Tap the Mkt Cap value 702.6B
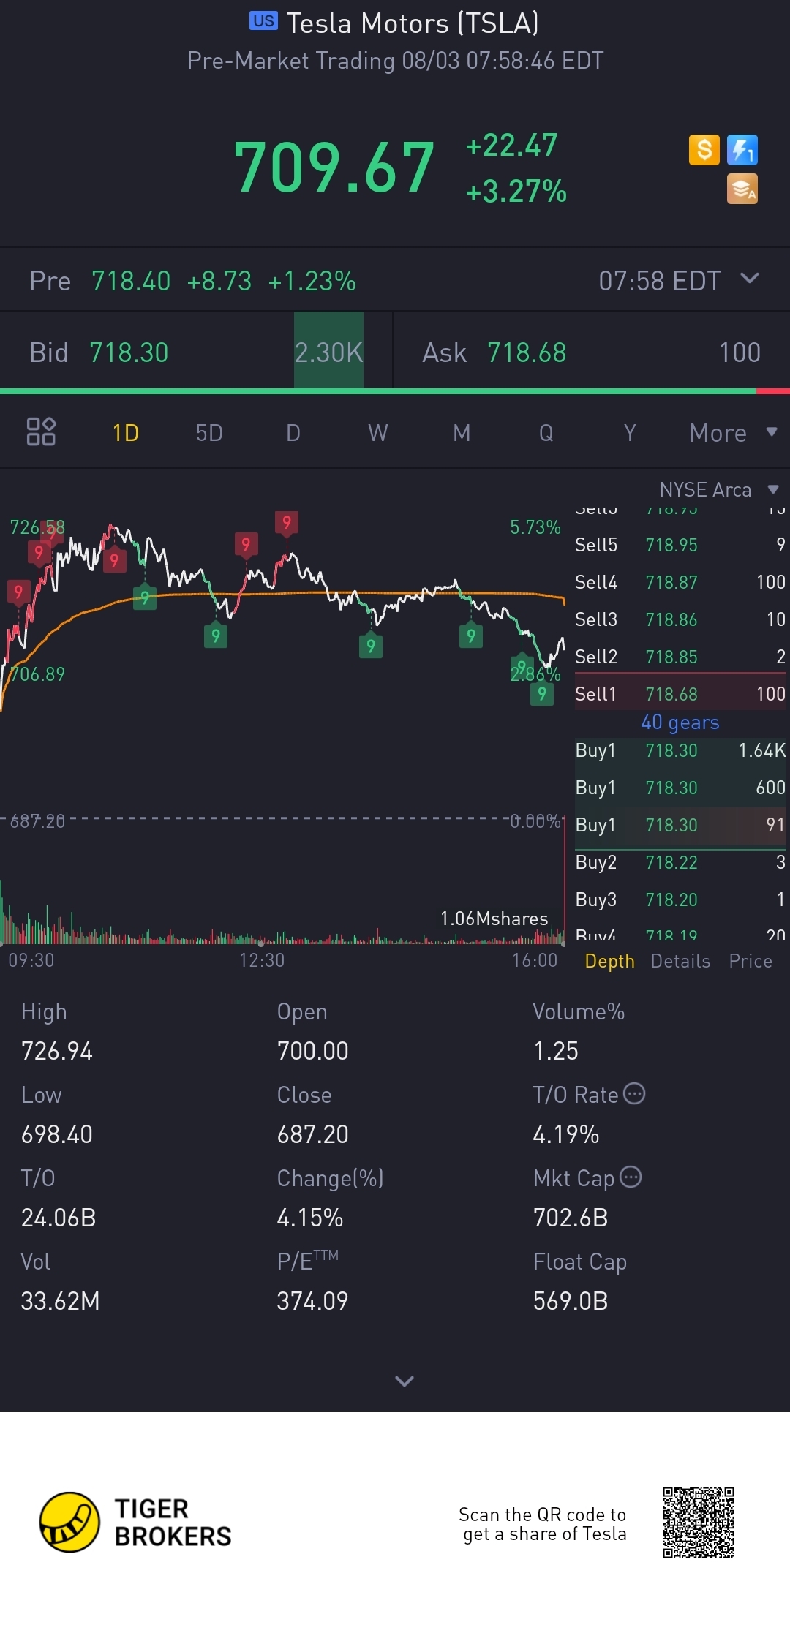790x1633 pixels. pyautogui.click(x=571, y=1218)
